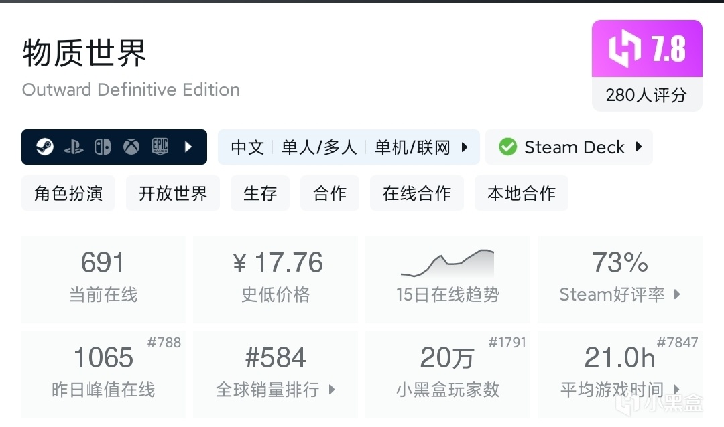The image size is (724, 427).
Task: Click the Epic Games platform icon
Action: tap(160, 147)
